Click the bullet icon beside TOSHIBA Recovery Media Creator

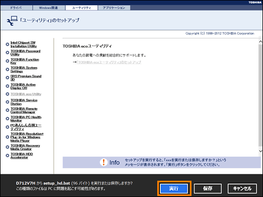(x=7, y=147)
